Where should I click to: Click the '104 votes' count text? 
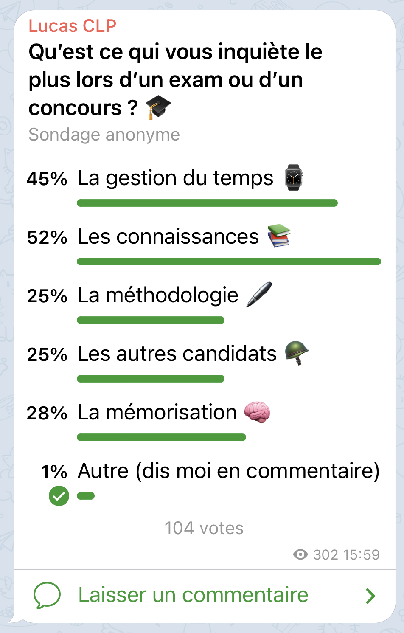[204, 528]
